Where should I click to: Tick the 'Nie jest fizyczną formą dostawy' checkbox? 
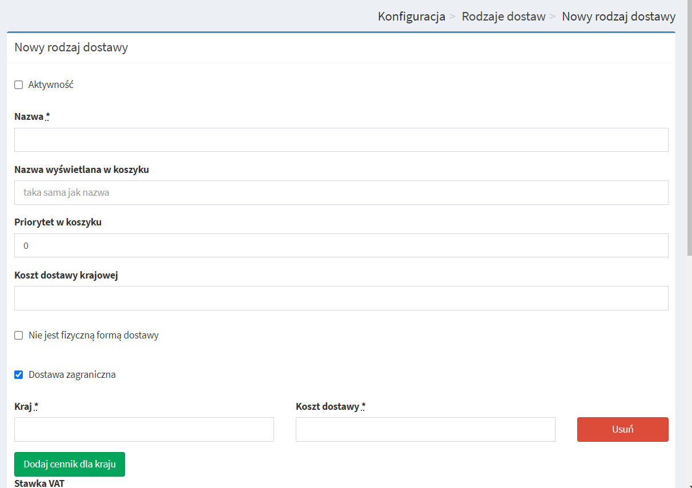(18, 336)
